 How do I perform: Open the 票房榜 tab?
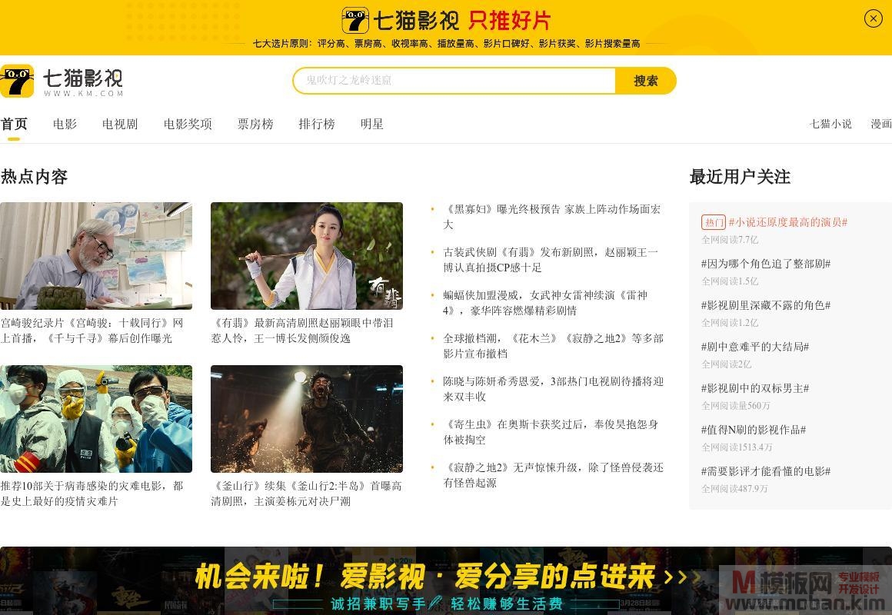(255, 124)
